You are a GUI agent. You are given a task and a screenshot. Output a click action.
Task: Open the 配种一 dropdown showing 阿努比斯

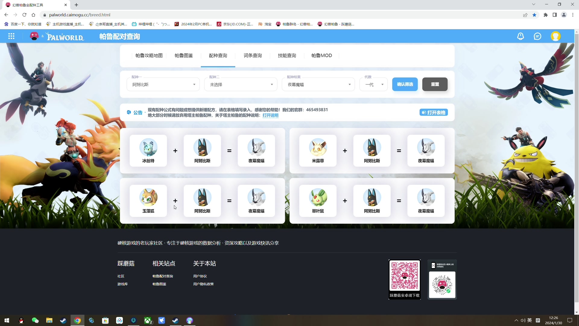(x=163, y=85)
